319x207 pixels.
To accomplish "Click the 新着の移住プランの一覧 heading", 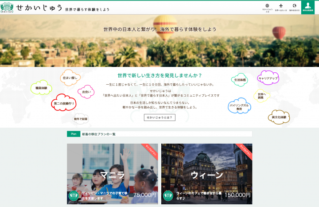I will (99, 134).
